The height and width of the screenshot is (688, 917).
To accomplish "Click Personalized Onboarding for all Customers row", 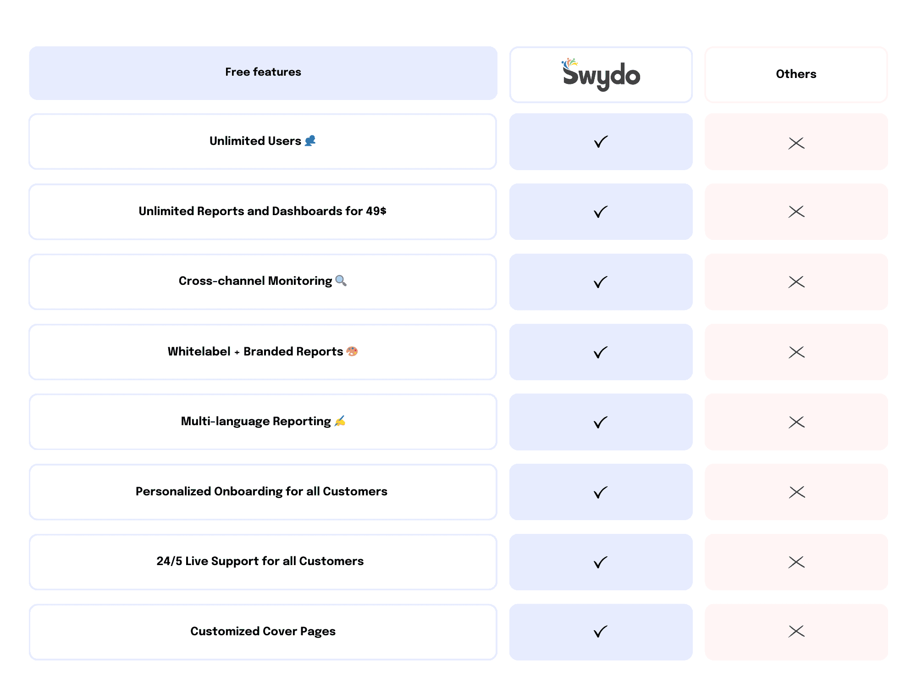I will (x=263, y=492).
